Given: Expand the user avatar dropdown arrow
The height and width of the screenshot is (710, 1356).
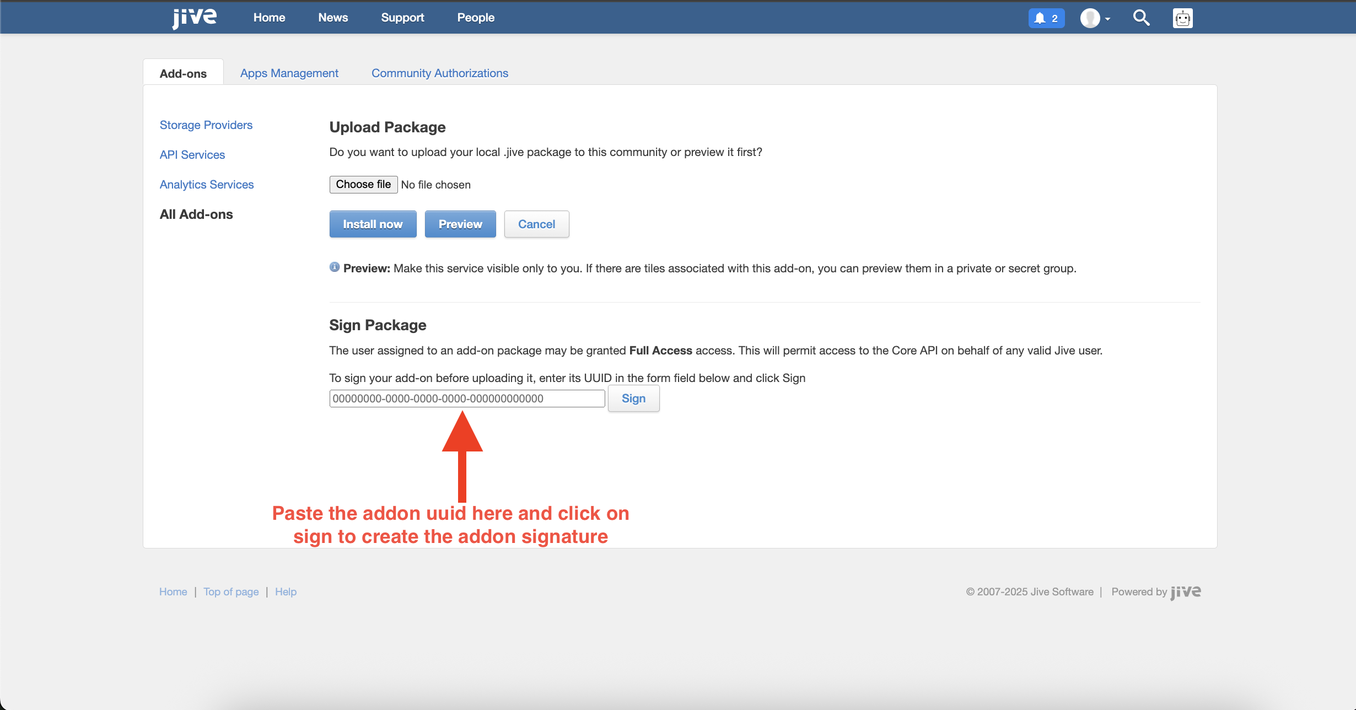Looking at the screenshot, I should click(x=1107, y=19).
